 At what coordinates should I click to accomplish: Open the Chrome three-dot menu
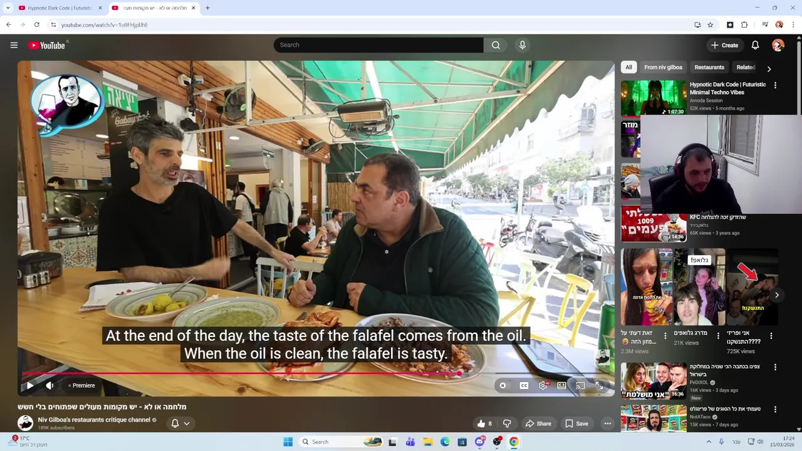793,25
